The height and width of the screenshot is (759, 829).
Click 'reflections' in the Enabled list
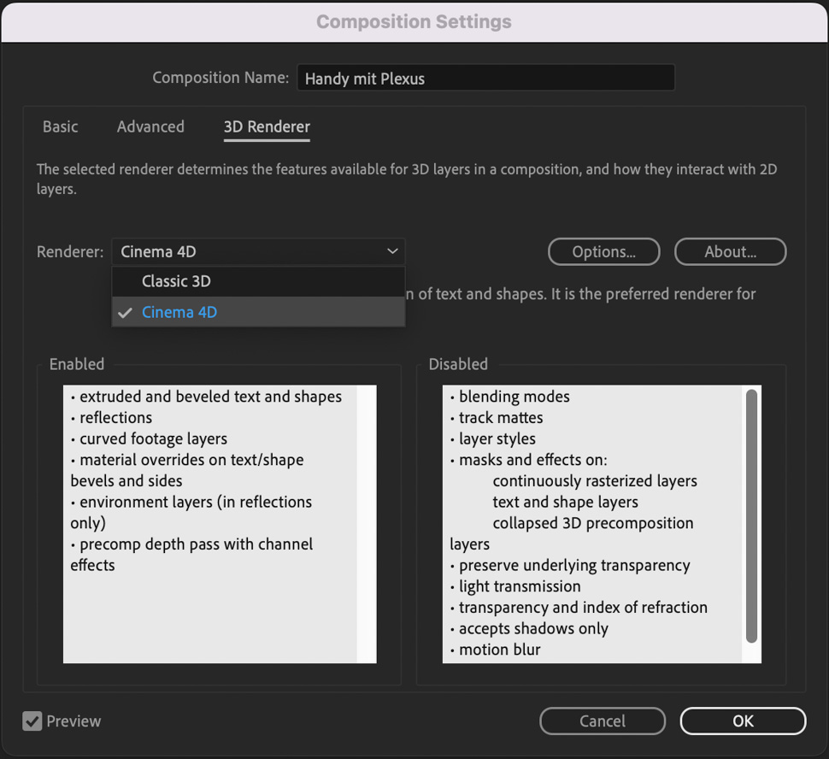click(x=115, y=417)
